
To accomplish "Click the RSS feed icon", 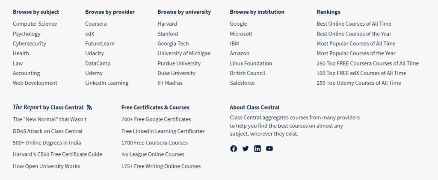I will click(x=89, y=107).
